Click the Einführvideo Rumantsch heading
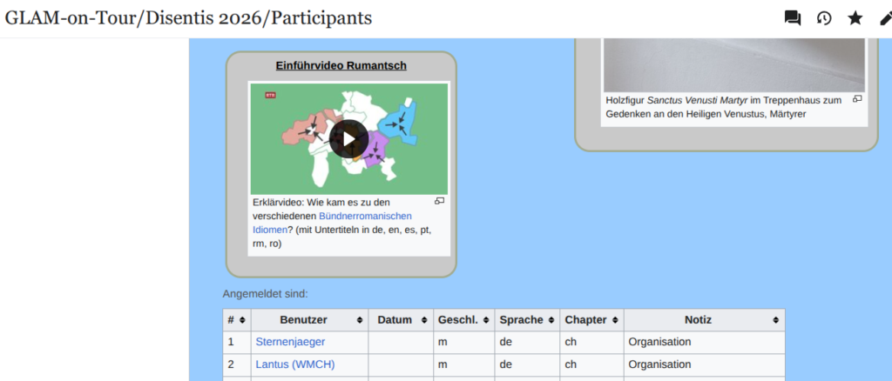This screenshot has width=892, height=381. pos(341,65)
